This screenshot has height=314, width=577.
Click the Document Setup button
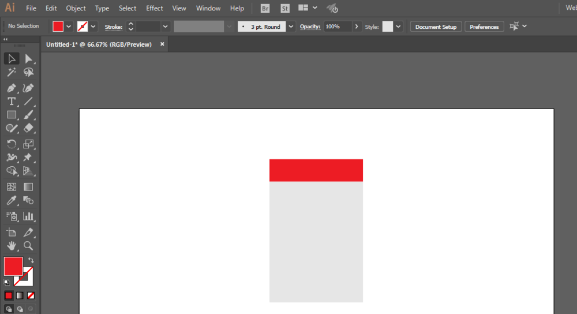click(436, 27)
